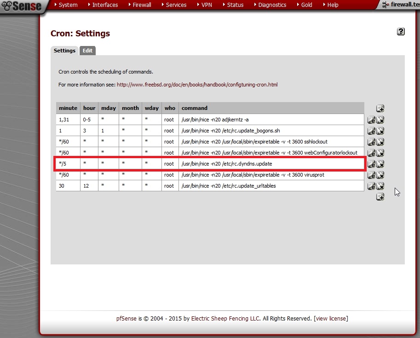
Task: Delete the sshlockout cron job
Action: coord(380,142)
